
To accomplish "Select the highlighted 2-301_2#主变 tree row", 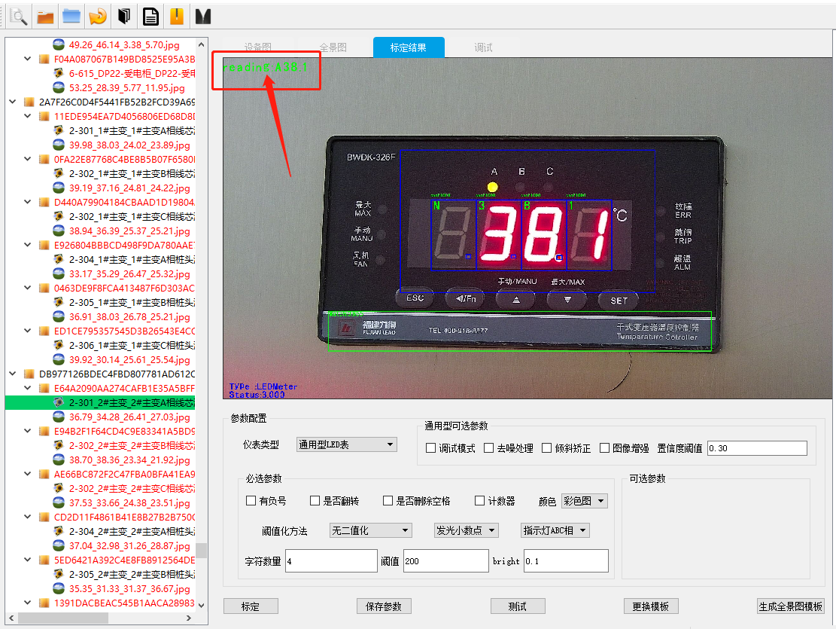I will click(x=100, y=402).
